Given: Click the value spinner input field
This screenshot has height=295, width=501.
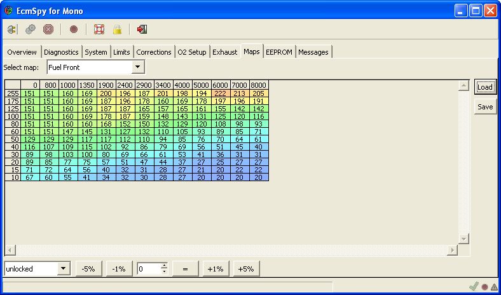Looking at the screenshot, I should pos(149,269).
